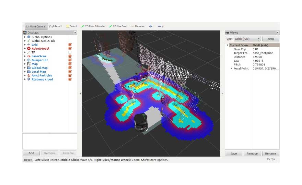Expand the Focal Point property
302x185 pixels.
231,69
